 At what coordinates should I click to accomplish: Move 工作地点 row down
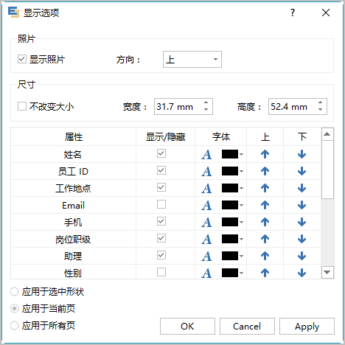(x=302, y=188)
